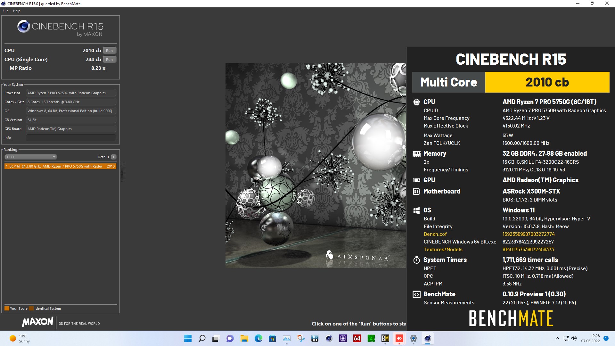Click the 244 cb single core score
The height and width of the screenshot is (346, 615).
(93, 60)
